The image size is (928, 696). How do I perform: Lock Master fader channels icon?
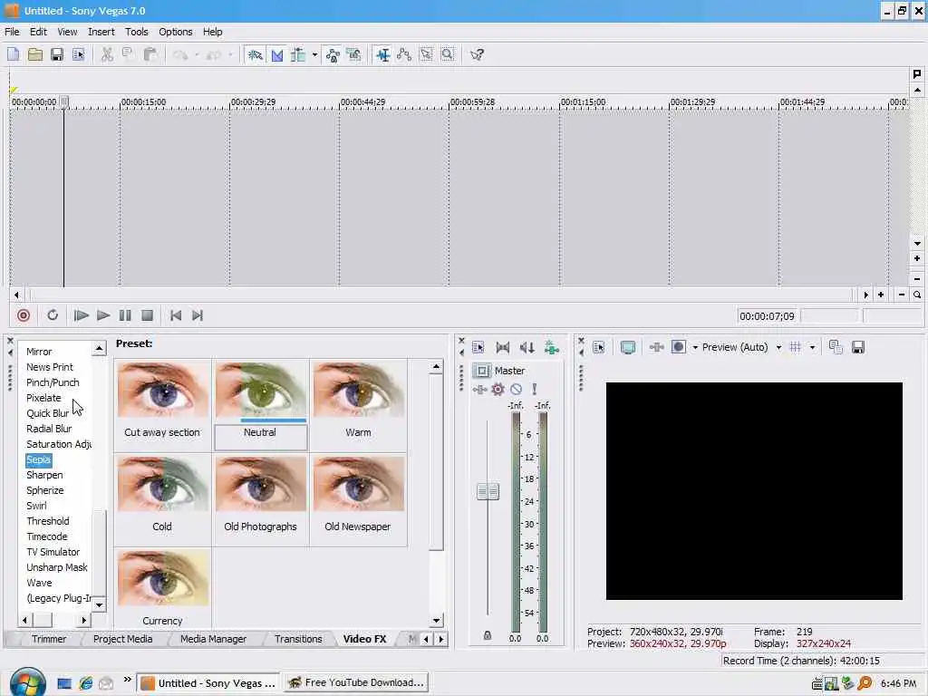[x=487, y=635]
